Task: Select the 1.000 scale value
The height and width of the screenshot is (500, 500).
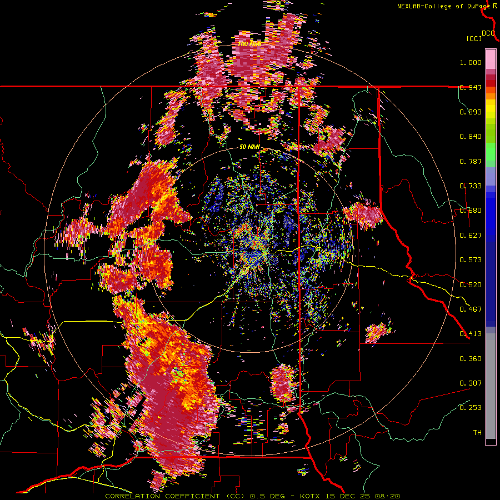Action: tap(471, 62)
